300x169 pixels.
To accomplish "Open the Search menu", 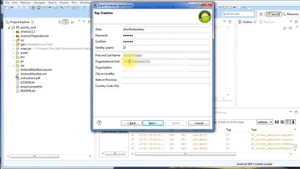I will [x=52, y=2].
